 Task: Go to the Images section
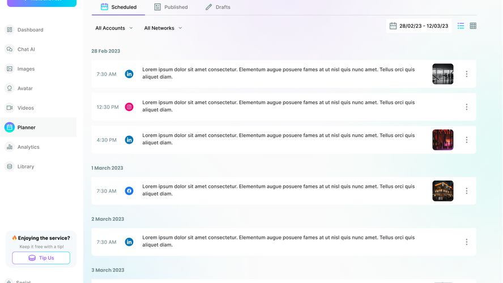[26, 69]
